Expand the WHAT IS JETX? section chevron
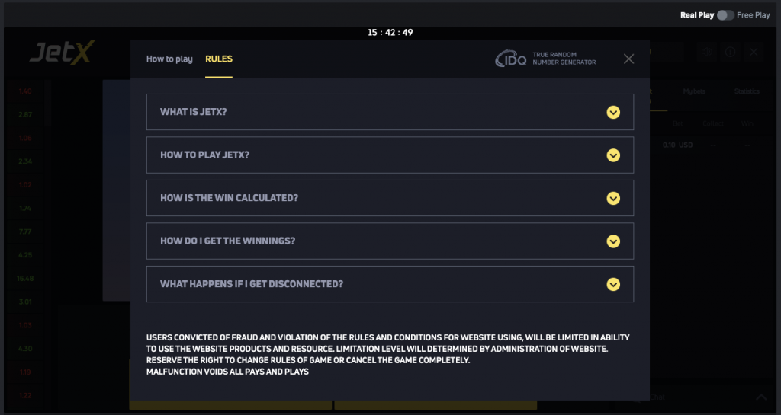This screenshot has width=781, height=415. (613, 113)
